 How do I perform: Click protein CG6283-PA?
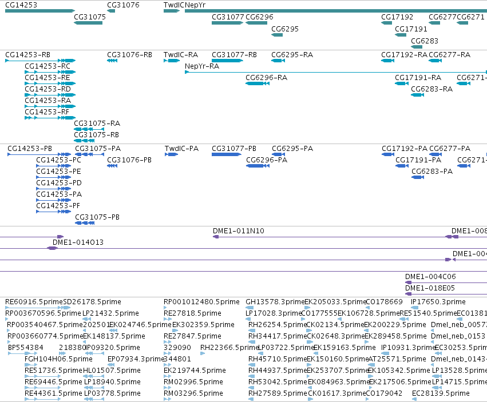pyautogui.click(x=418, y=177)
